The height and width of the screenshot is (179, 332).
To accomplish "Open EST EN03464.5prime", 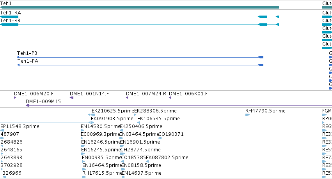I will tap(139, 134).
